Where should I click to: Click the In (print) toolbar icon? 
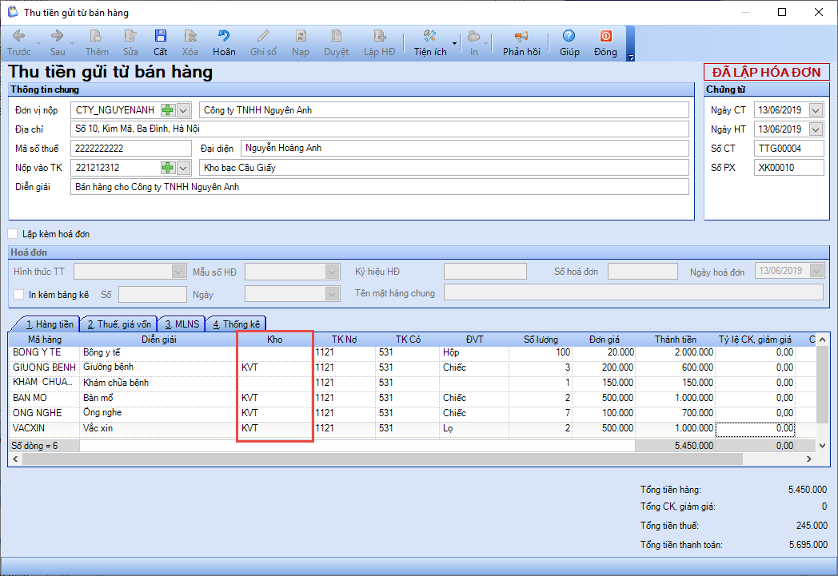click(474, 42)
